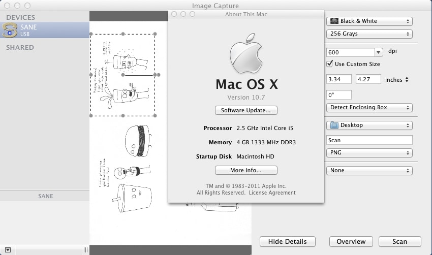
Task: Expand the dpi resolution combo arrow
Action: point(379,52)
